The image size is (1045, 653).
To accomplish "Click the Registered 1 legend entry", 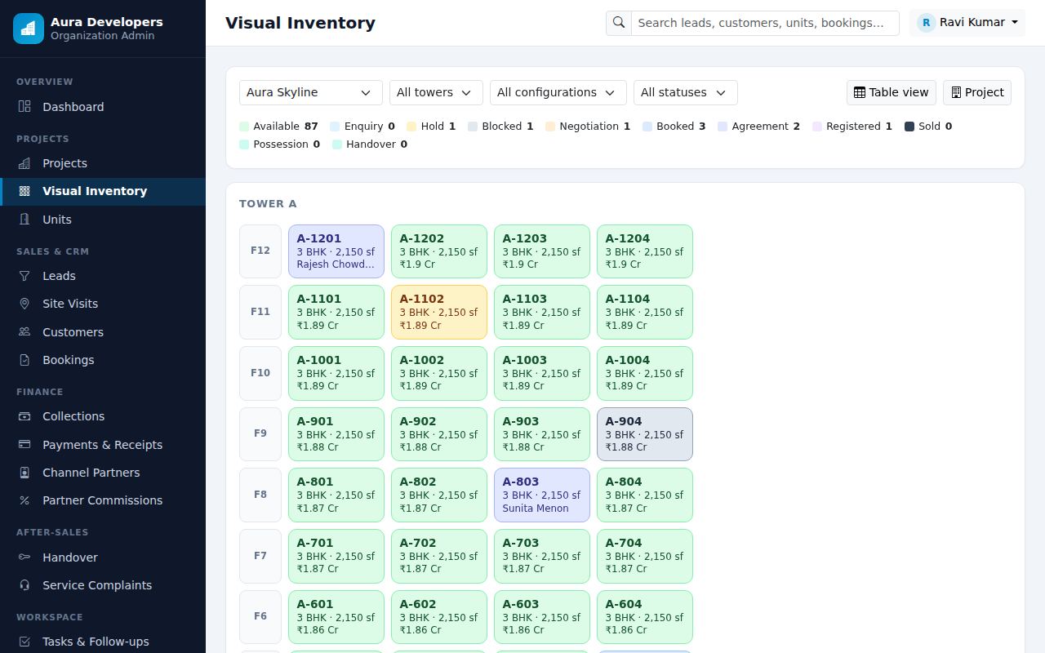I will click(852, 127).
